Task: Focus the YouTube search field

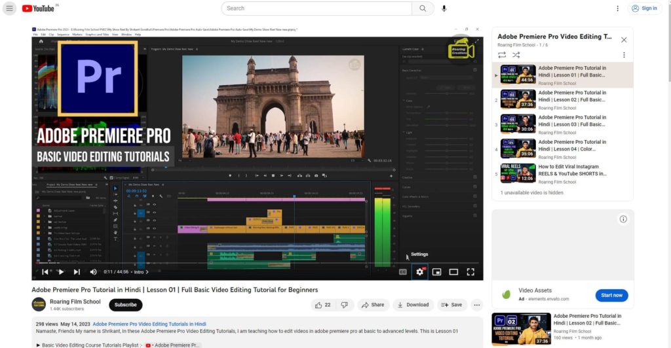Action: (316, 8)
